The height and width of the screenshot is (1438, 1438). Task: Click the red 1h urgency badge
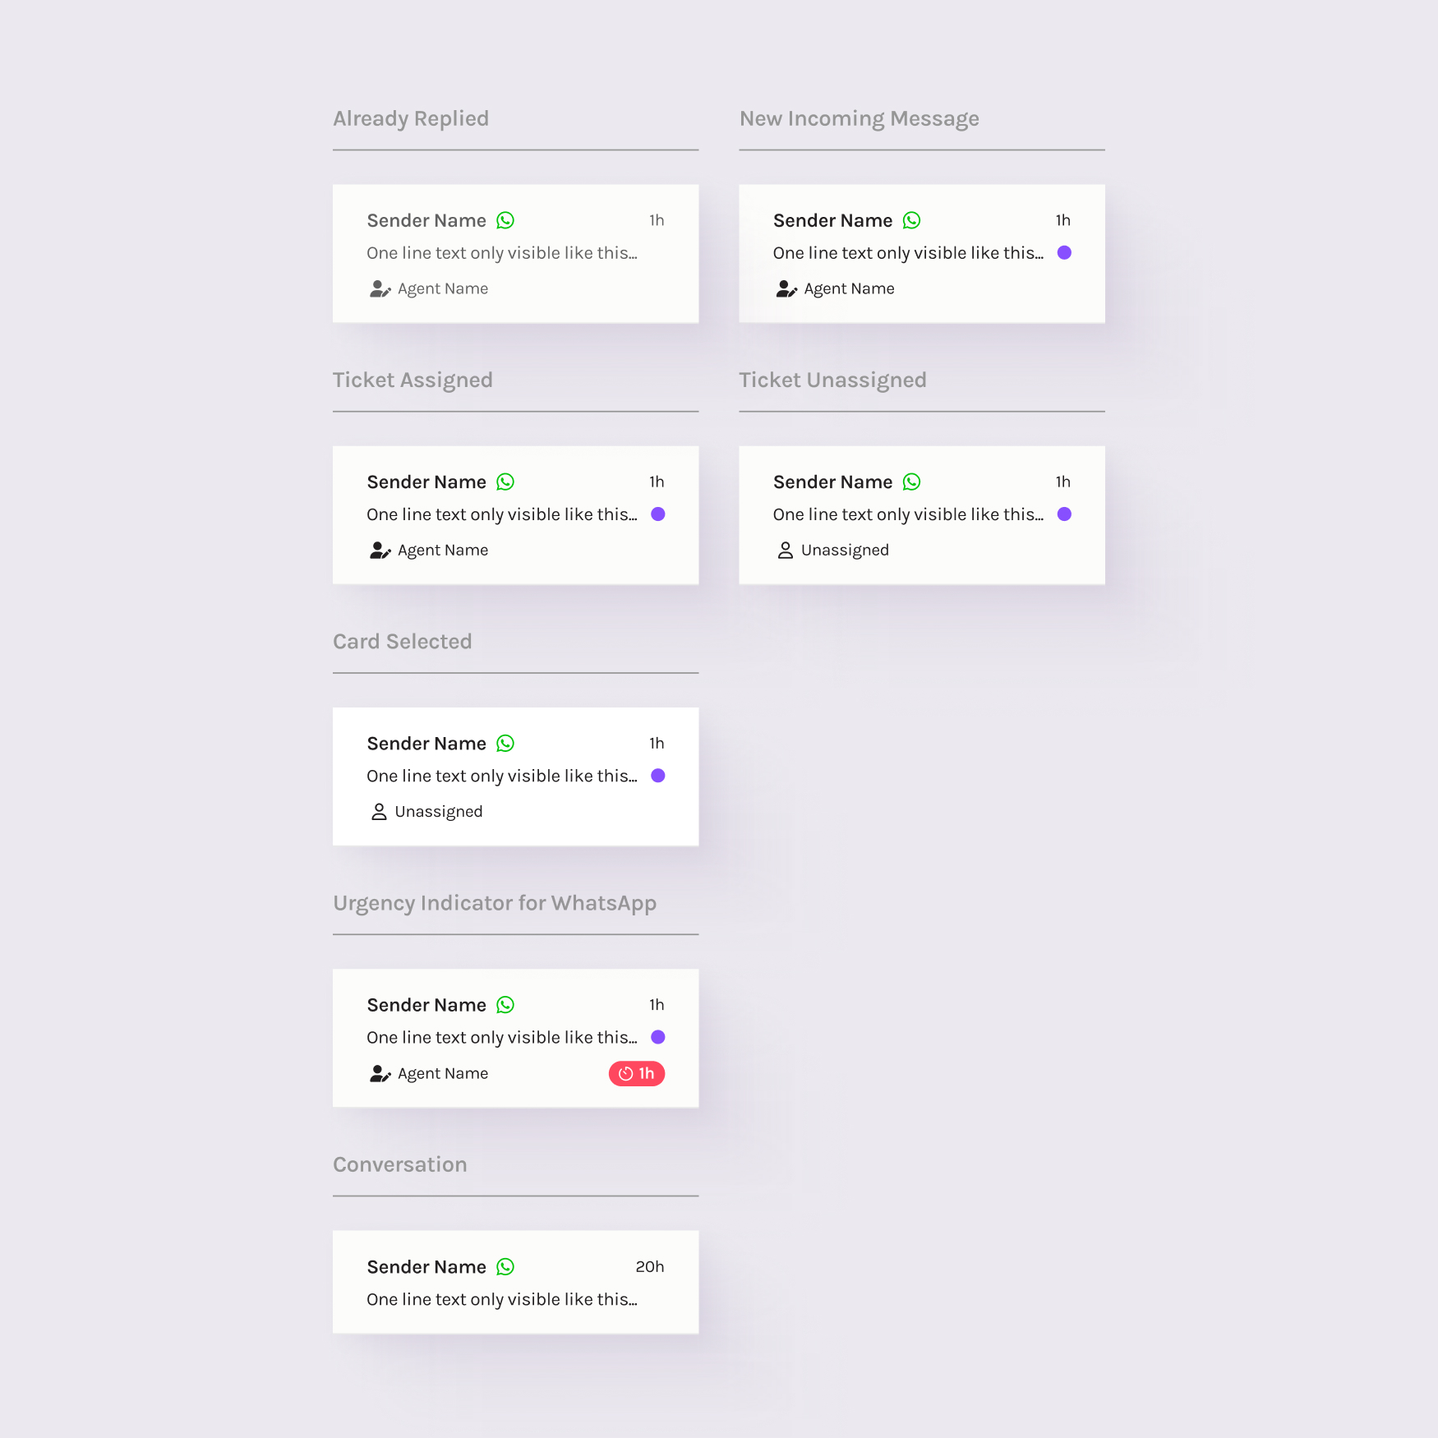pyautogui.click(x=637, y=1073)
